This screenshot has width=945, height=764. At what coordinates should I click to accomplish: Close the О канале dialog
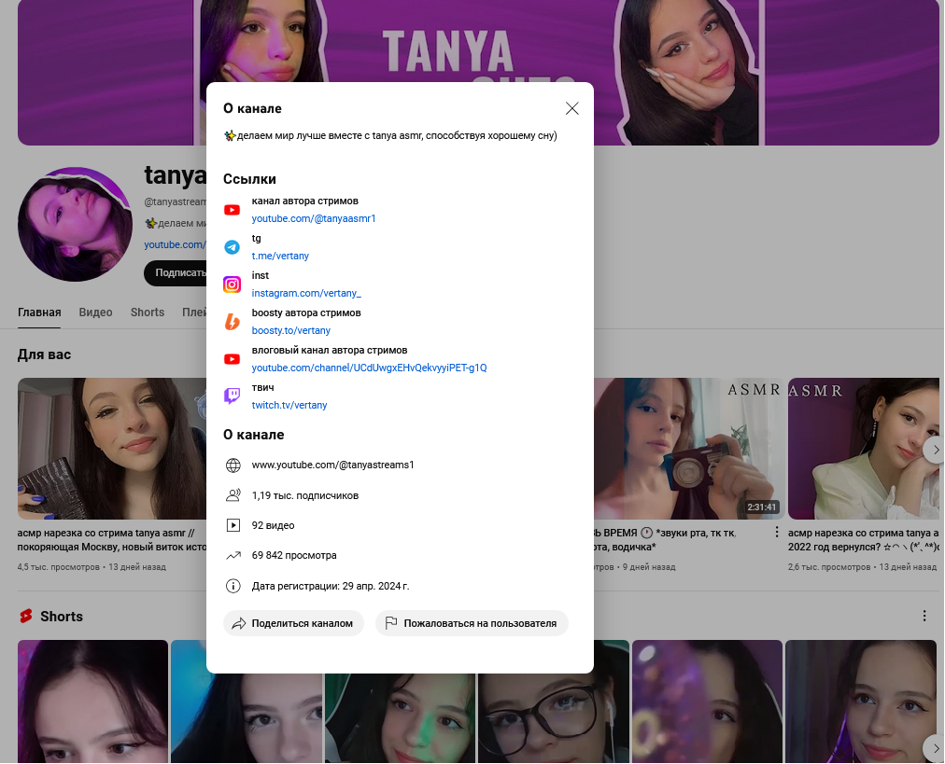pyautogui.click(x=571, y=108)
